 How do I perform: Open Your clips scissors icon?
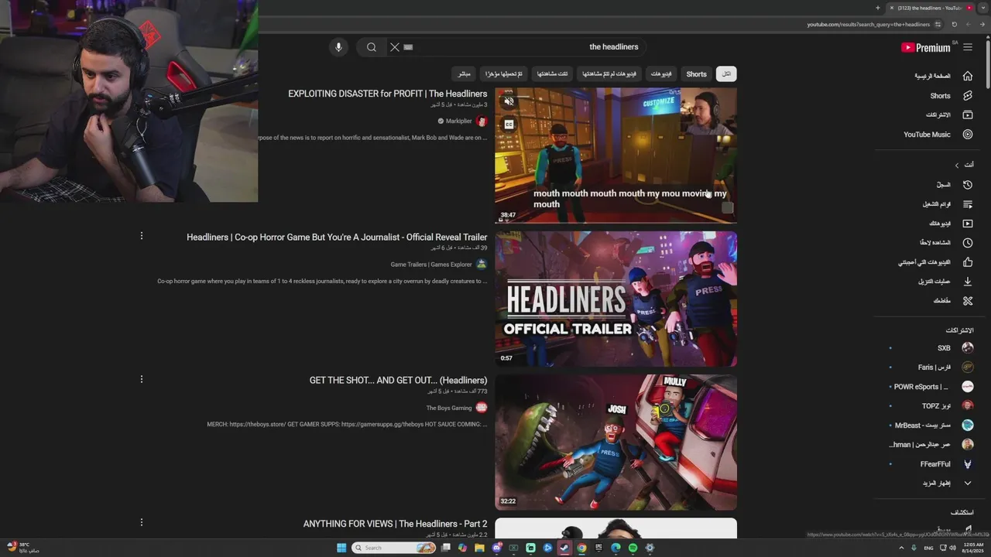pyautogui.click(x=968, y=301)
